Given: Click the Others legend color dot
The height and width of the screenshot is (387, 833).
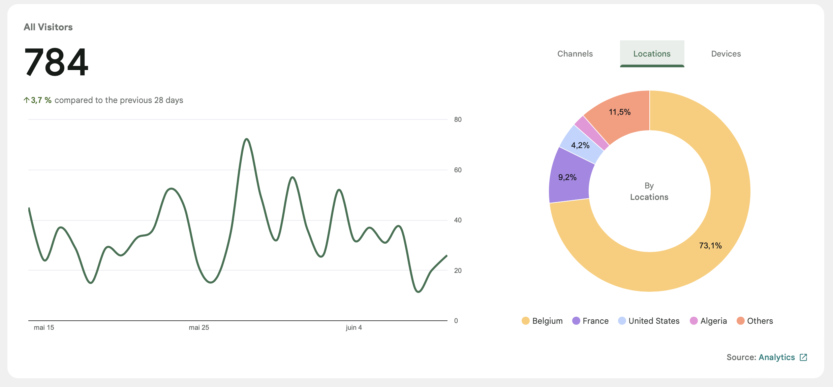Looking at the screenshot, I should click(740, 321).
